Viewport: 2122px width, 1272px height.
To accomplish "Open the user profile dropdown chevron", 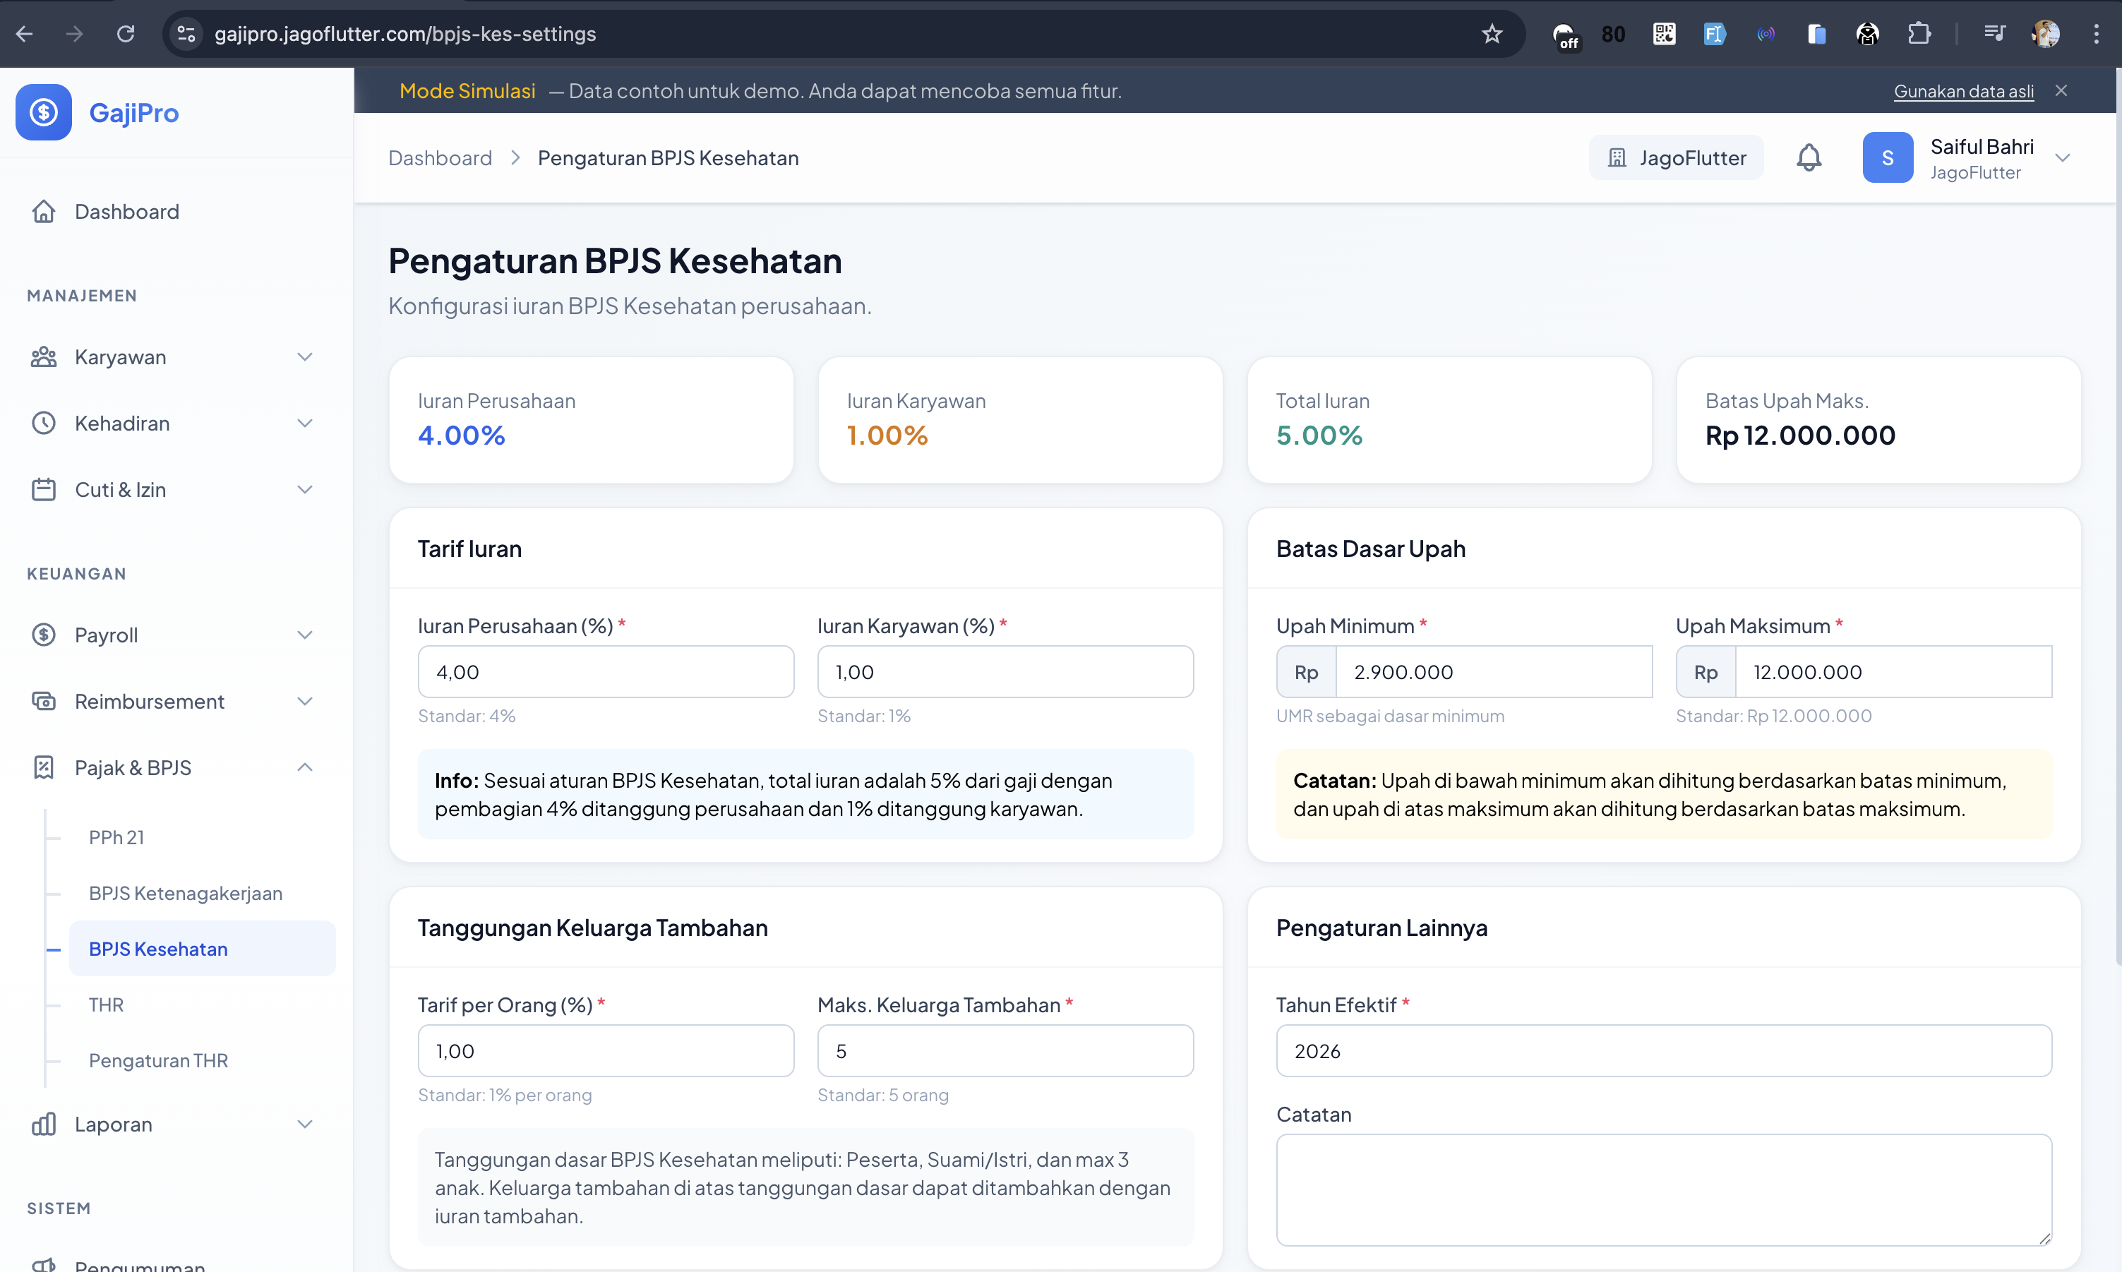I will click(x=2063, y=157).
